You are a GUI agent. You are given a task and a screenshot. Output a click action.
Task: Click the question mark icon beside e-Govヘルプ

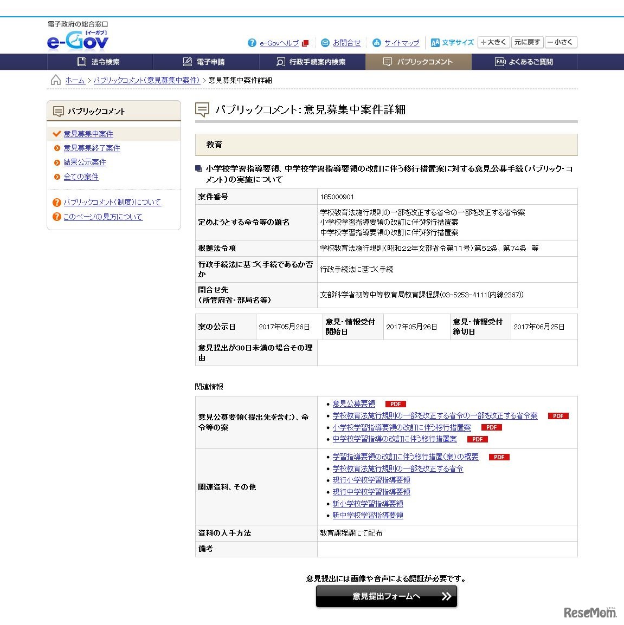(x=252, y=43)
